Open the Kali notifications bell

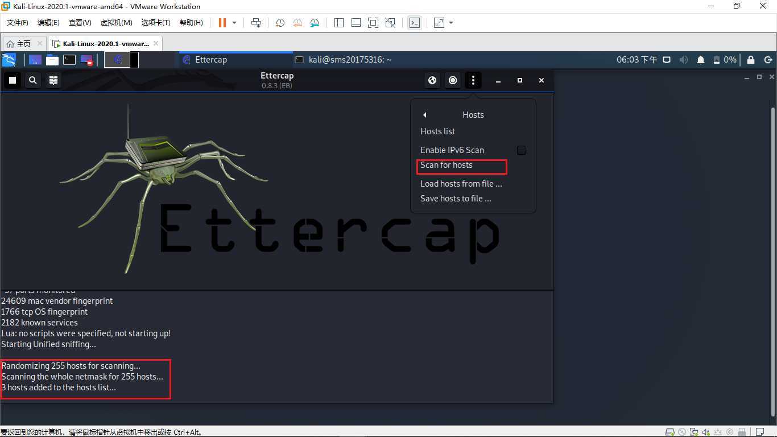point(701,59)
